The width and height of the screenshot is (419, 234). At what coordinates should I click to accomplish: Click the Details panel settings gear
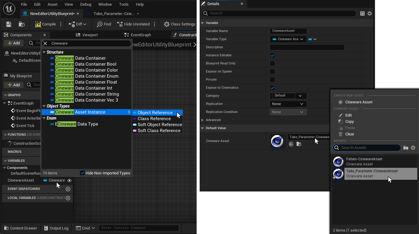(370, 13)
